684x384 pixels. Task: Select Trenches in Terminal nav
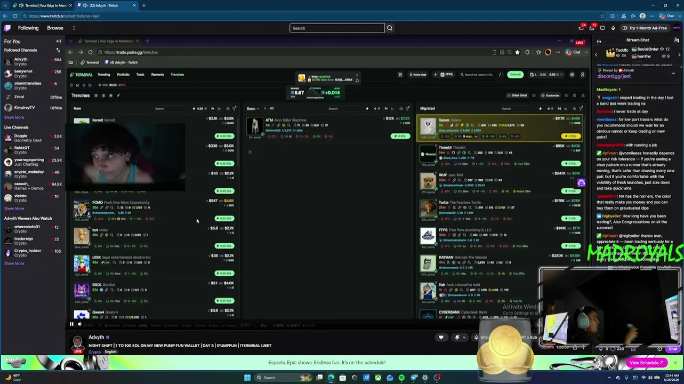[x=177, y=75]
